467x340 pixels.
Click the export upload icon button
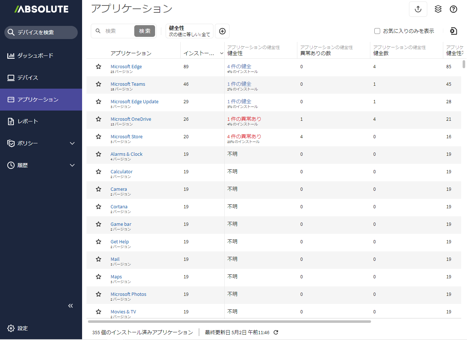[418, 9]
